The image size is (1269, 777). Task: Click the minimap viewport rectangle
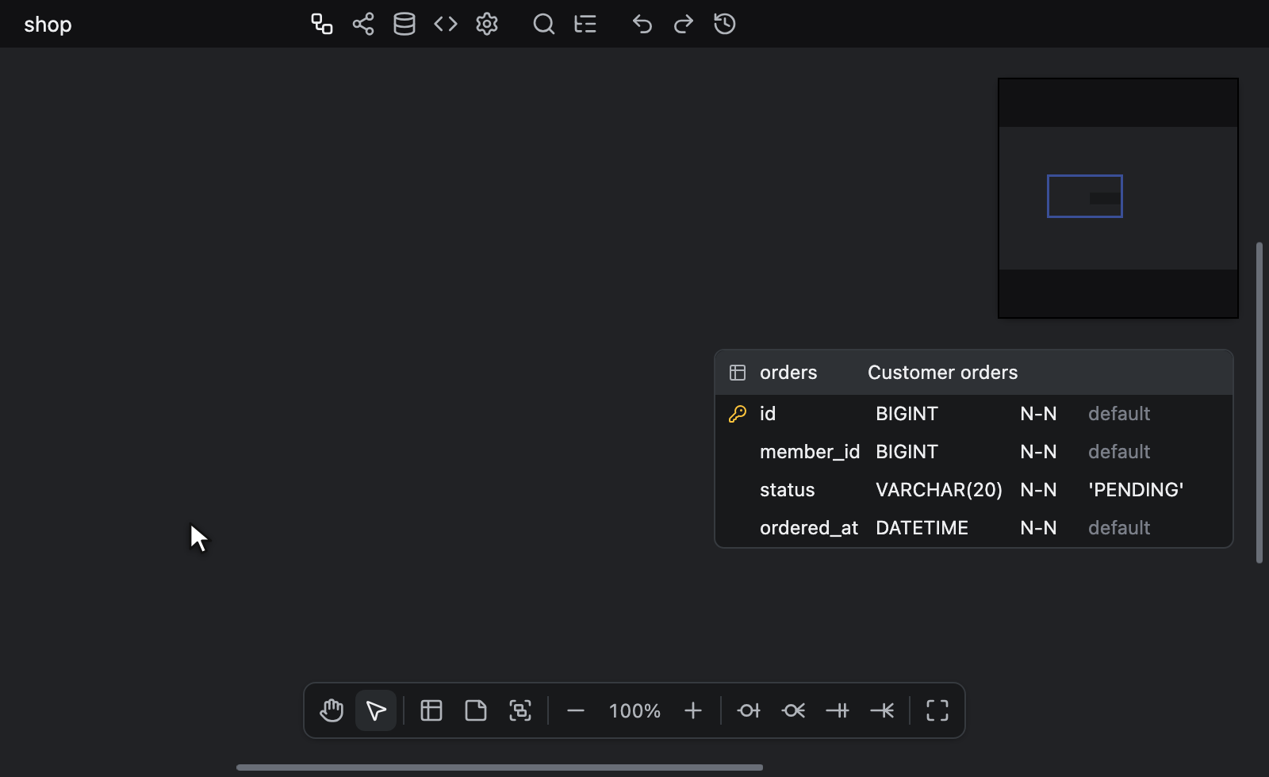1085,196
